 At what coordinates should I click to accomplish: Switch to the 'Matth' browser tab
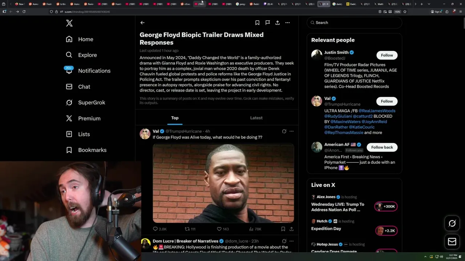[378, 4]
